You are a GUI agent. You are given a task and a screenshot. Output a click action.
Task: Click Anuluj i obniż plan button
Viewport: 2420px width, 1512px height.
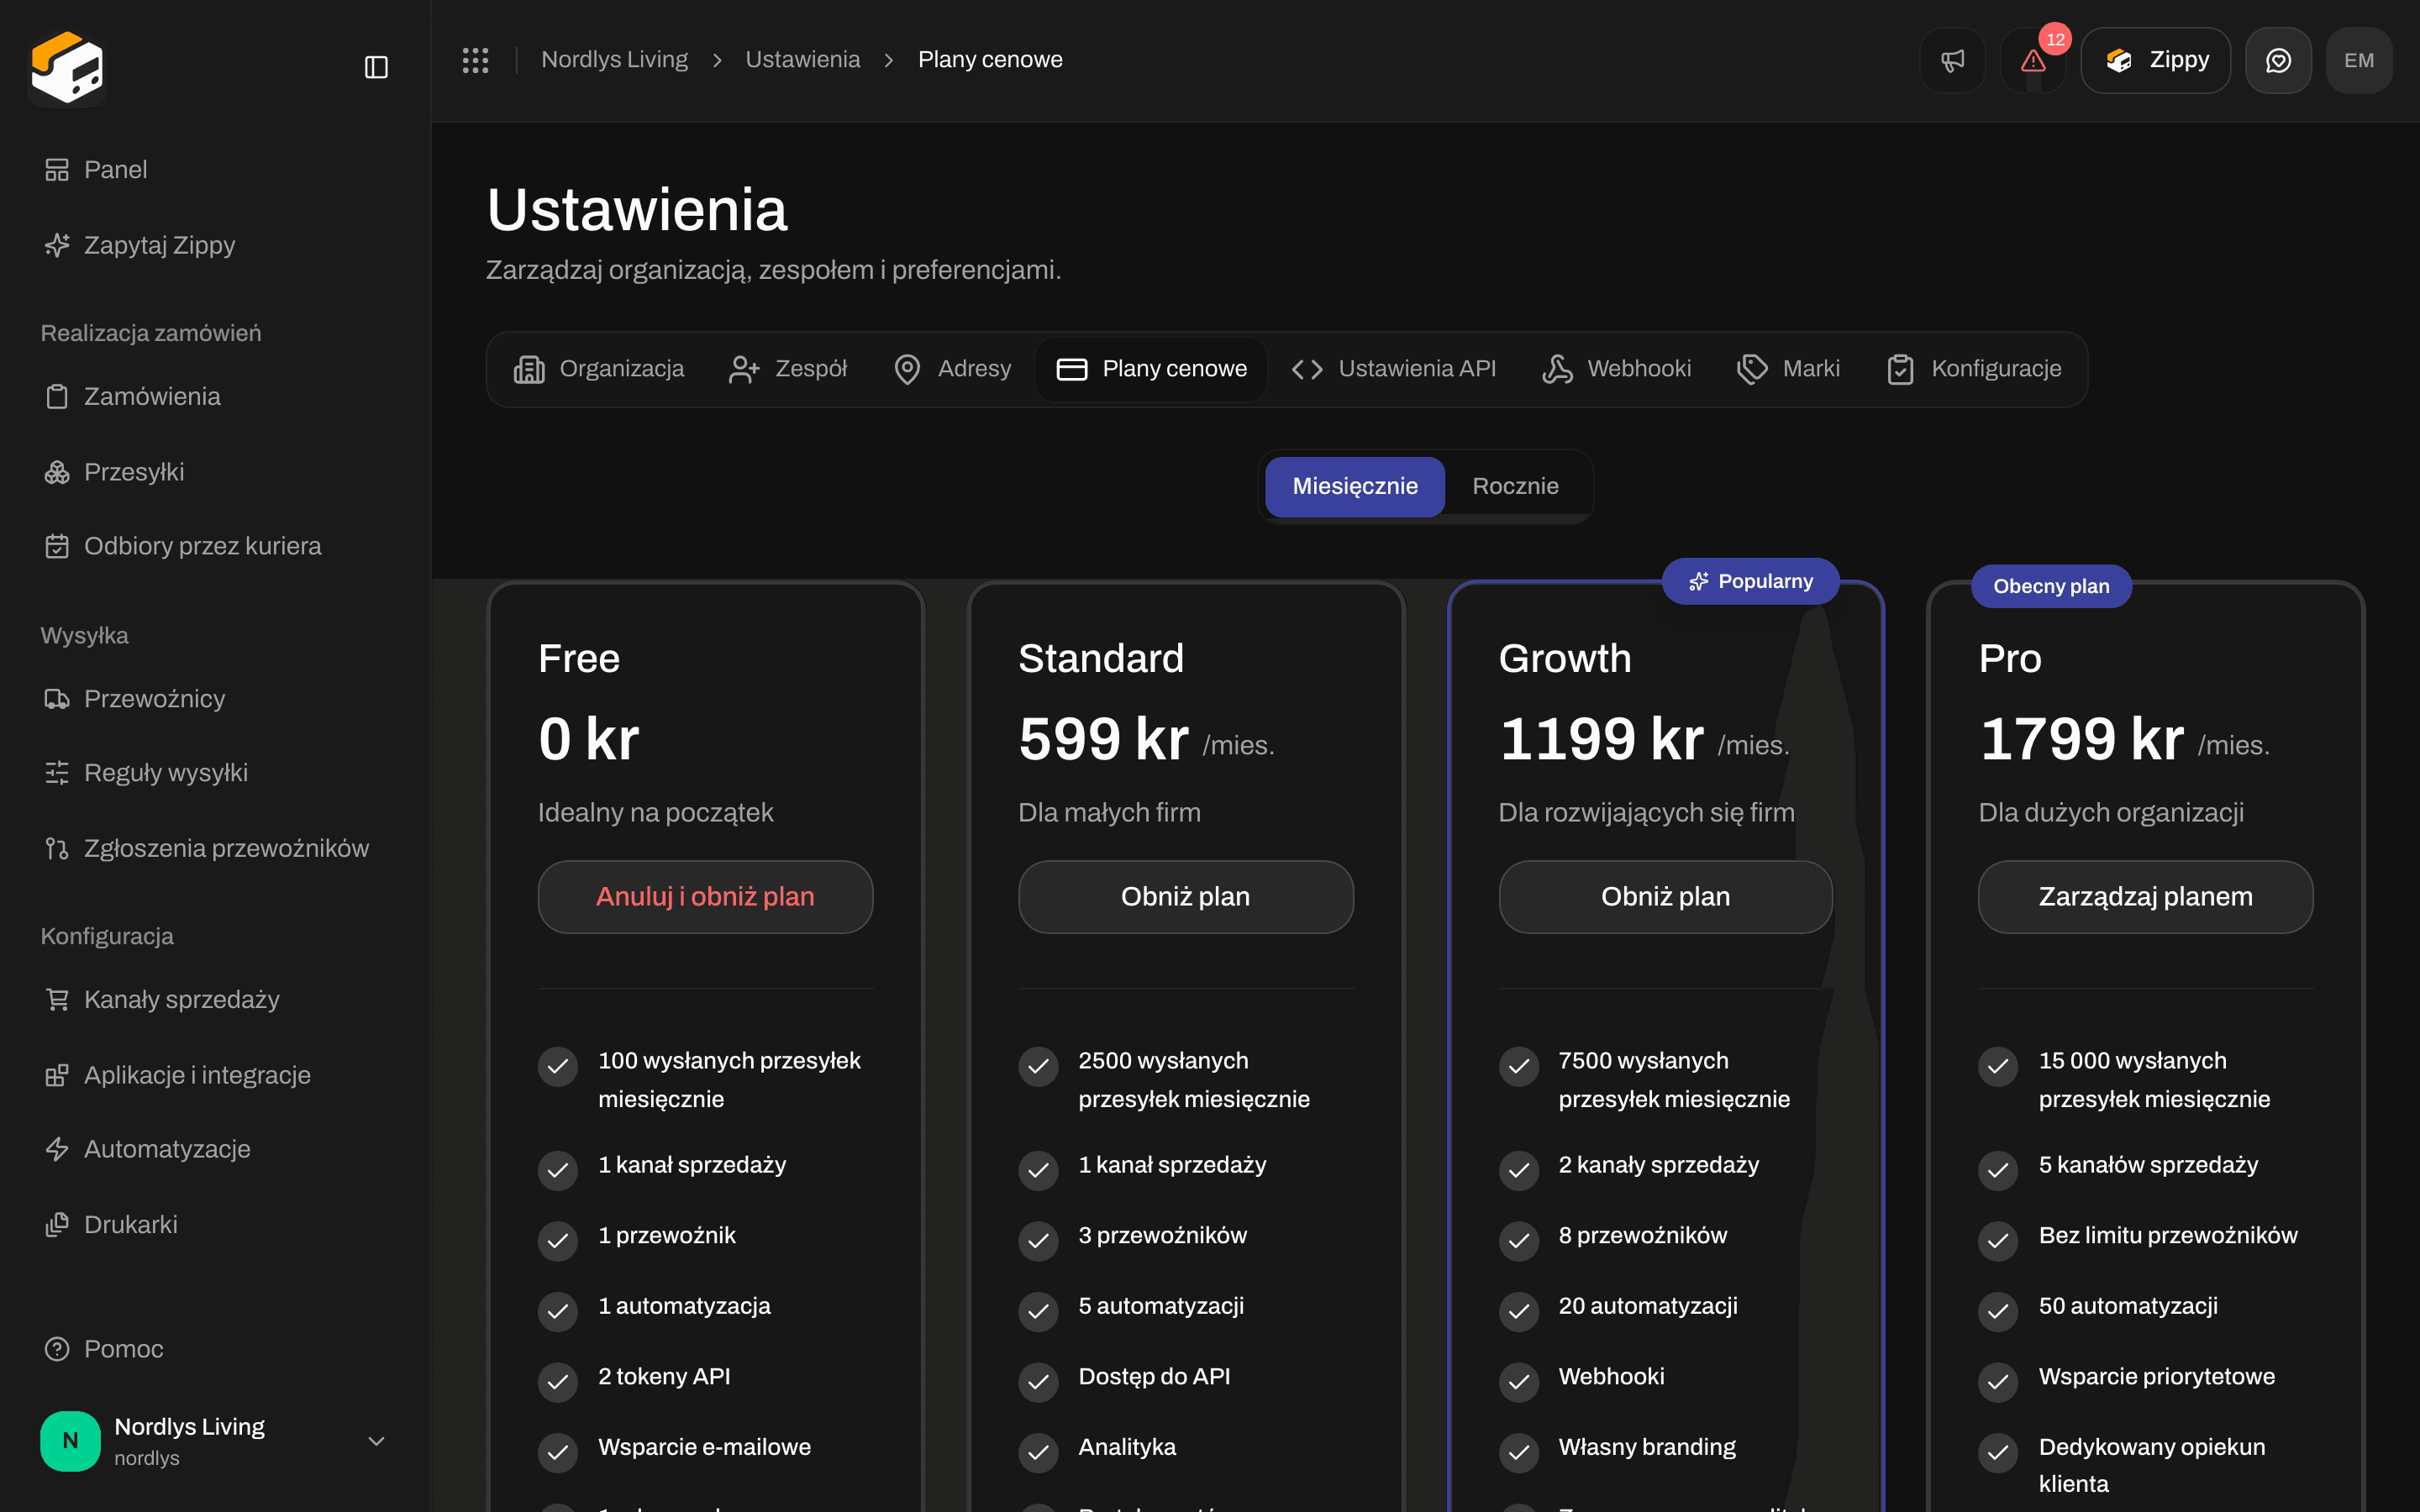point(705,897)
